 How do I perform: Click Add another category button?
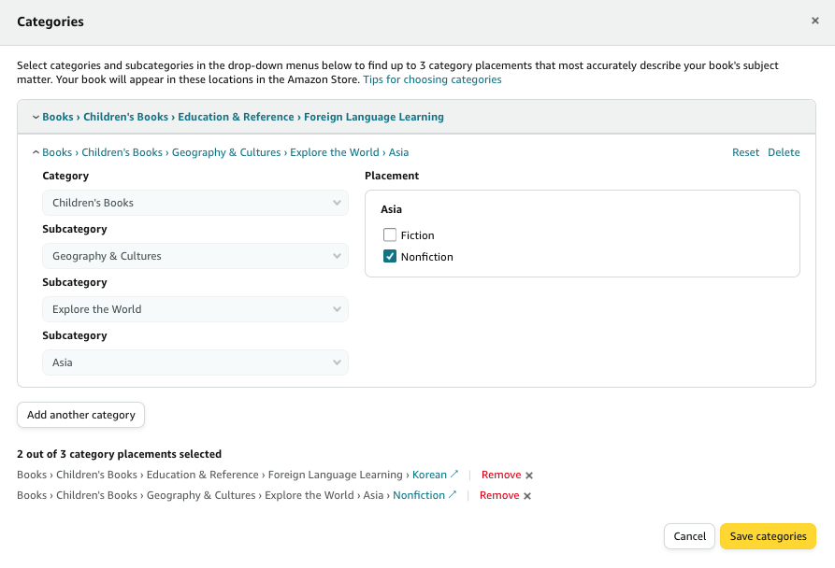coord(81,415)
